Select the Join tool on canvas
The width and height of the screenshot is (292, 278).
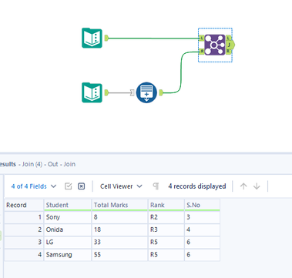[x=215, y=45]
